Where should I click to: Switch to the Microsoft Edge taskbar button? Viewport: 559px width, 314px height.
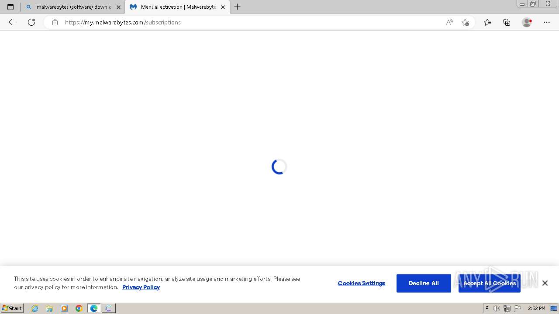pyautogui.click(x=94, y=308)
